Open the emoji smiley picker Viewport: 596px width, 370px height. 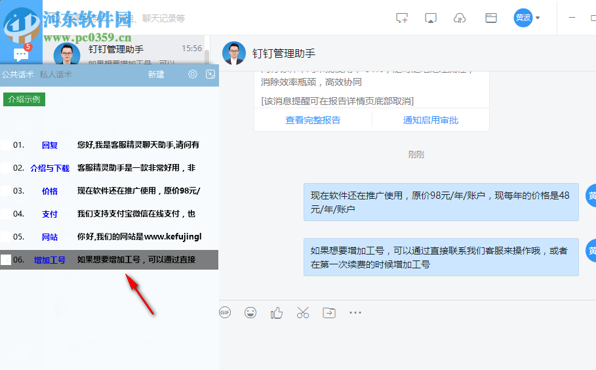tap(250, 312)
